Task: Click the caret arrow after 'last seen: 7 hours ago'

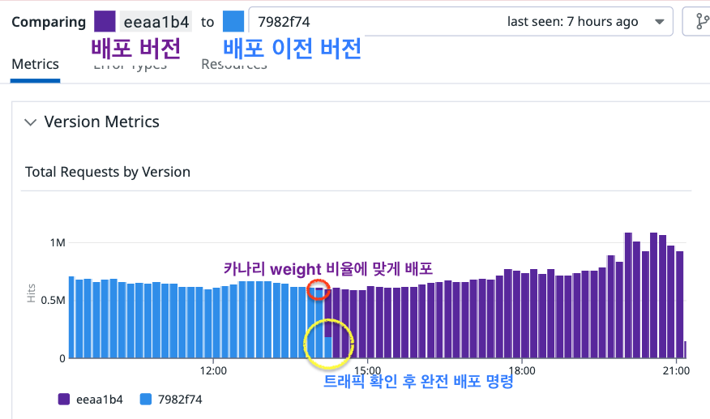Action: tap(658, 22)
